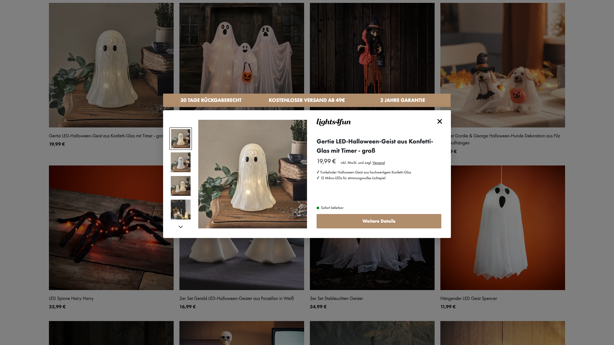Open LED Spinne Hairy Harry product link
614x345 pixels.
(x=71, y=298)
